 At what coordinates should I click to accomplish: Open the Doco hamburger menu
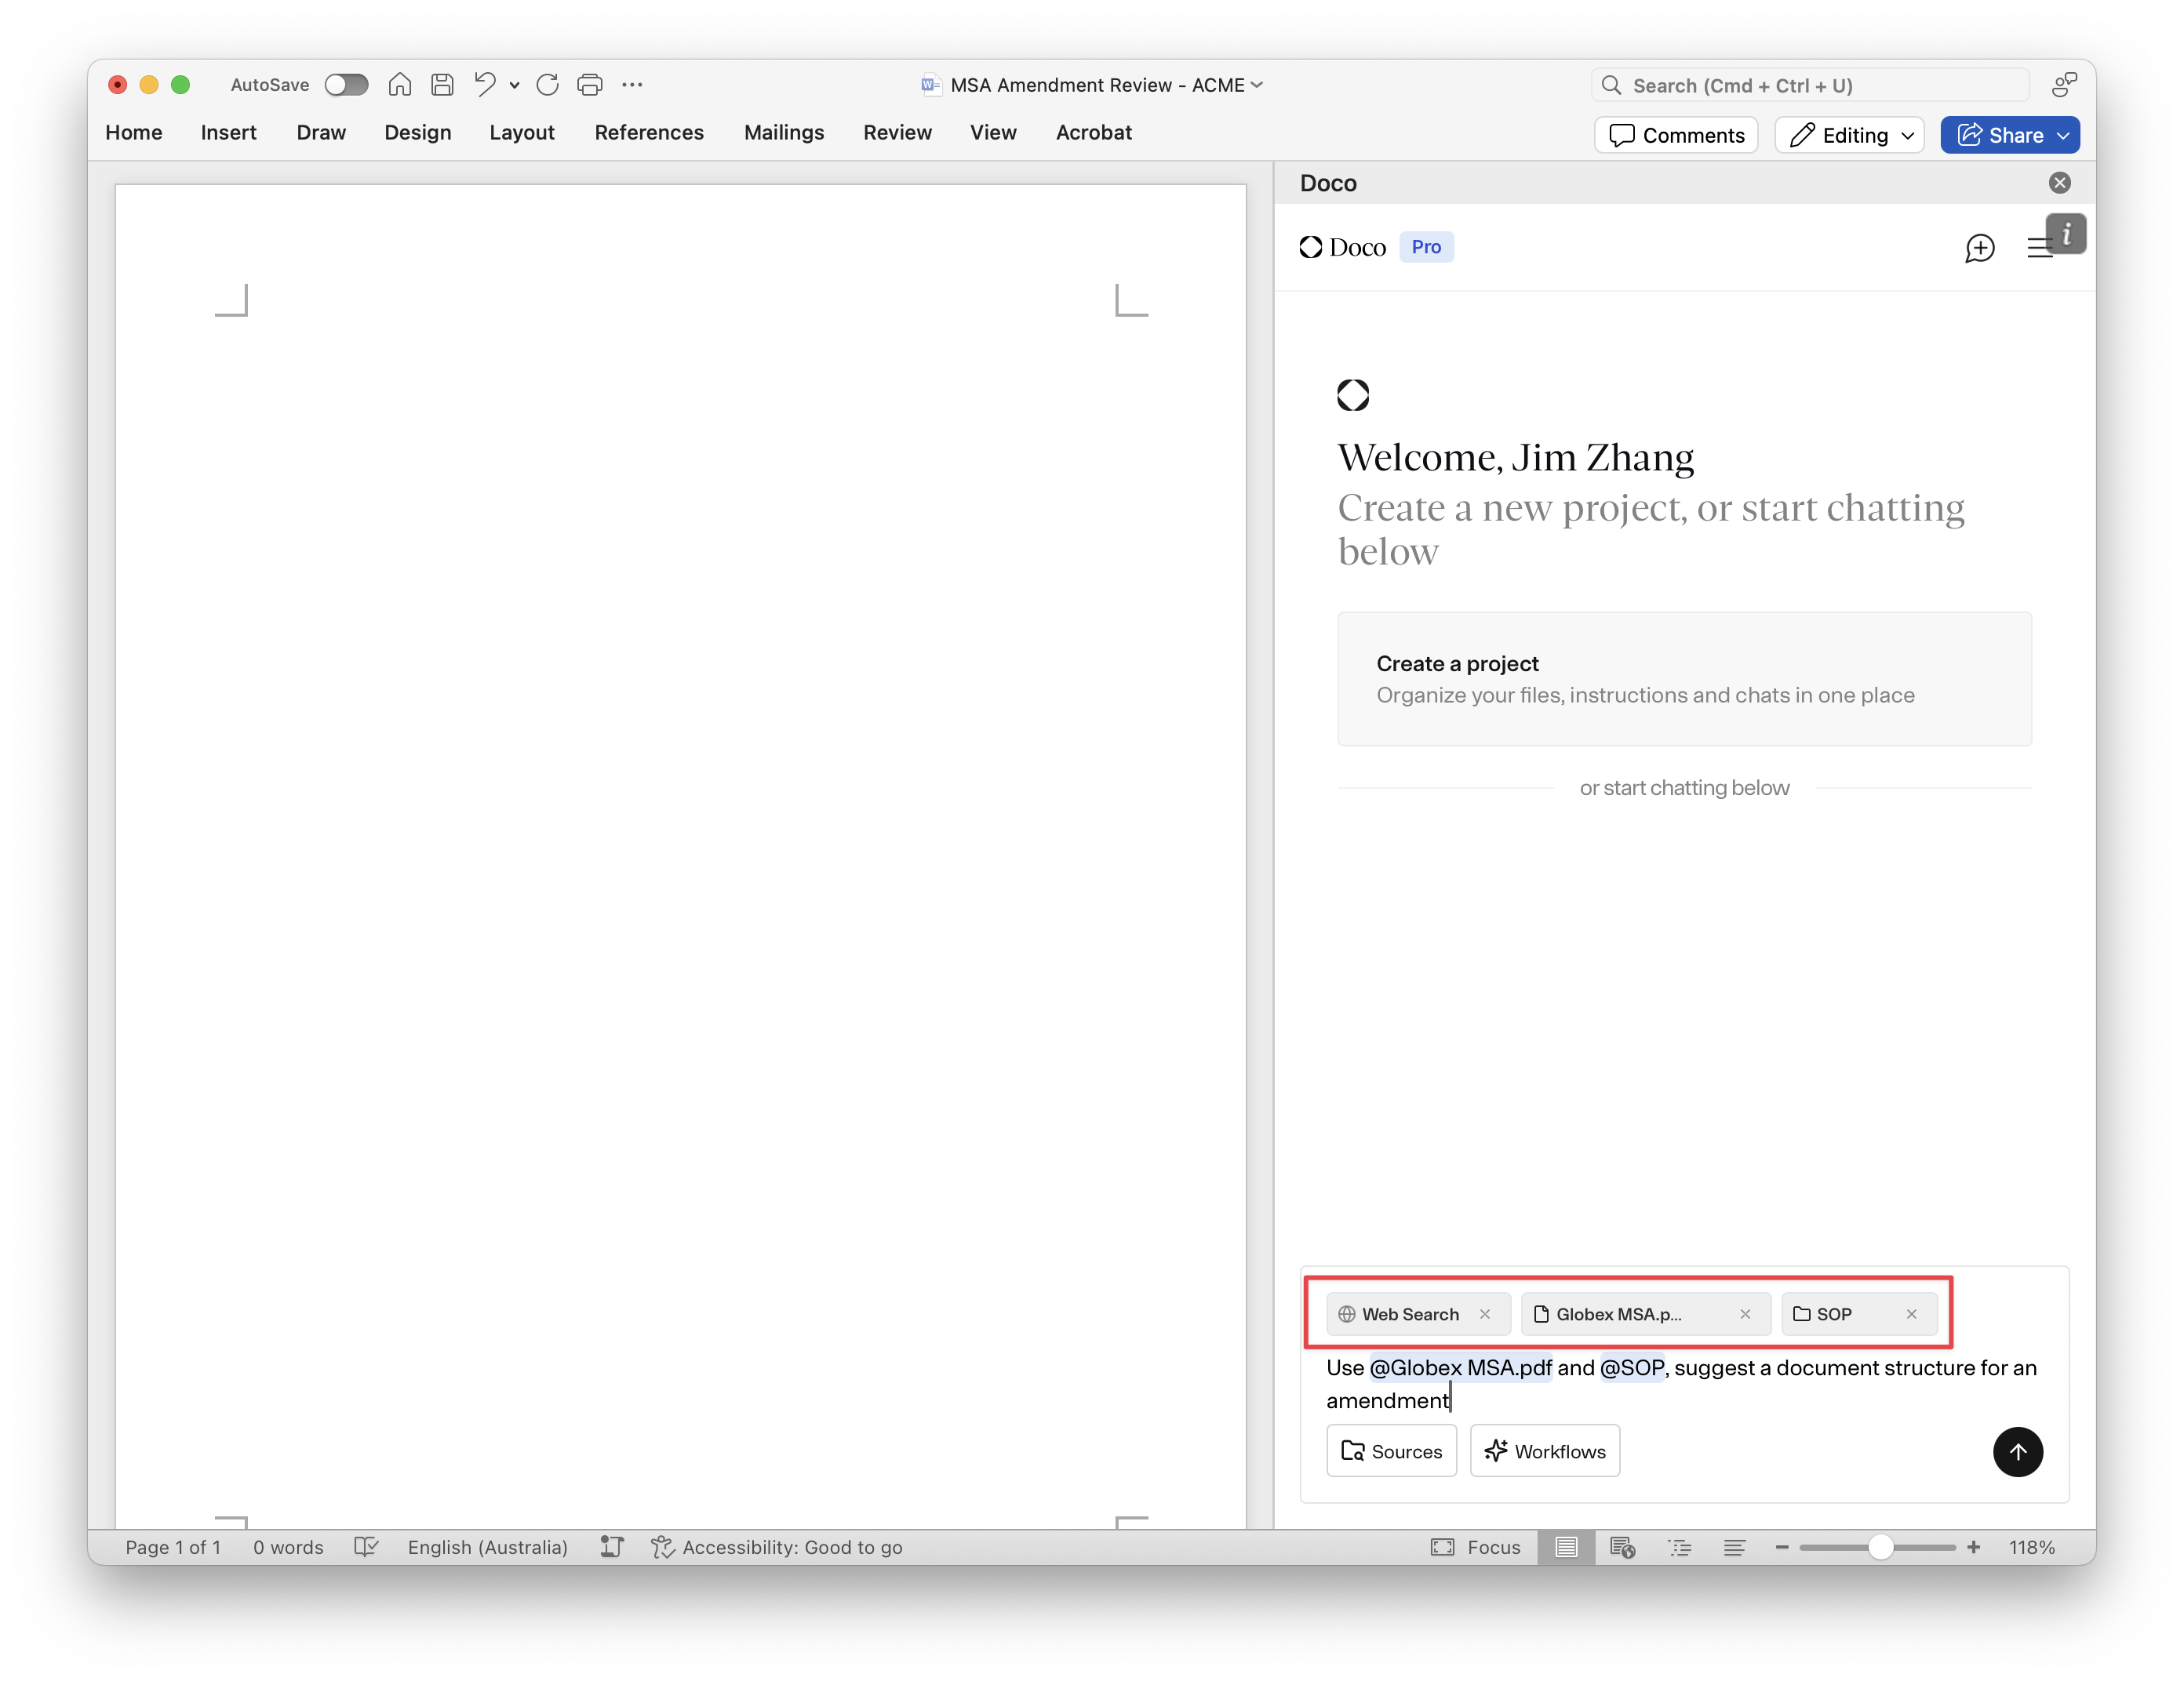(2040, 249)
